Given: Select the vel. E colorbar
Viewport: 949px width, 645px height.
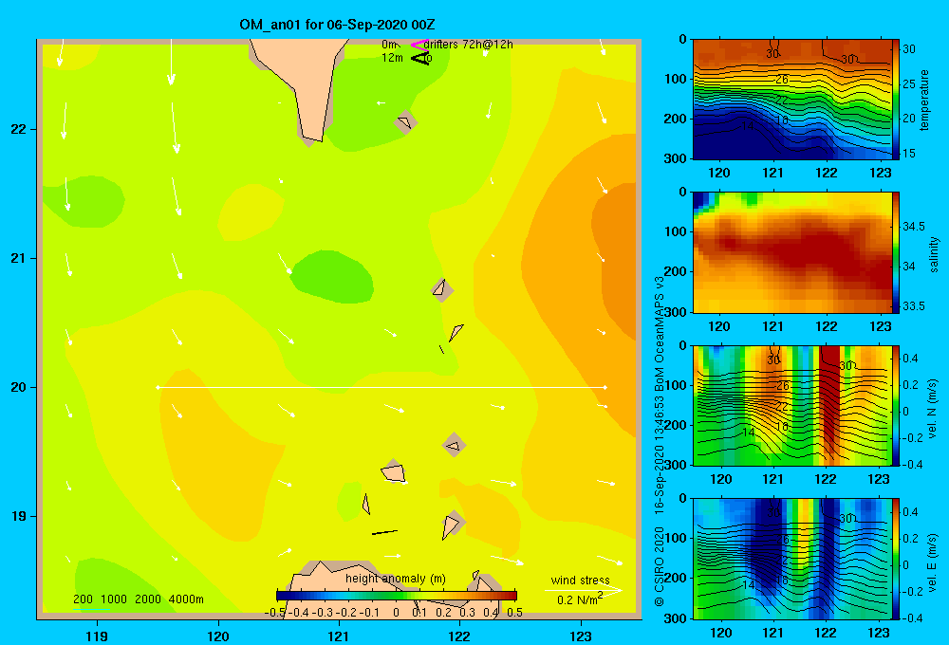Looking at the screenshot, I should tap(896, 559).
